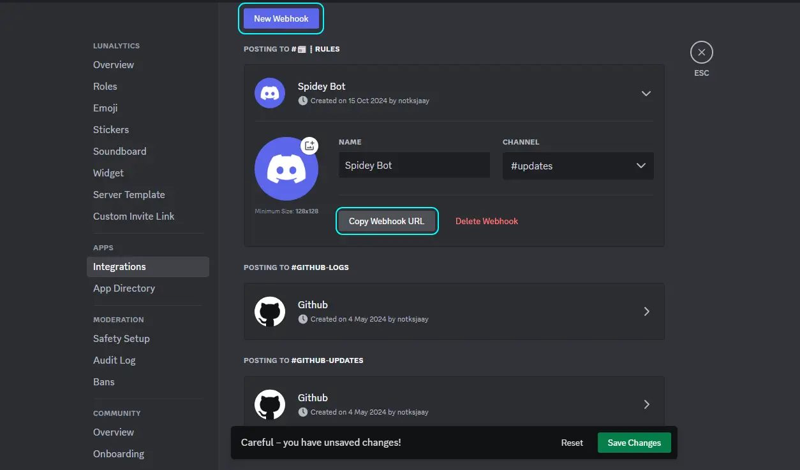Click Spidey Bot's small avatar in header row
800x470 pixels.
(270, 92)
